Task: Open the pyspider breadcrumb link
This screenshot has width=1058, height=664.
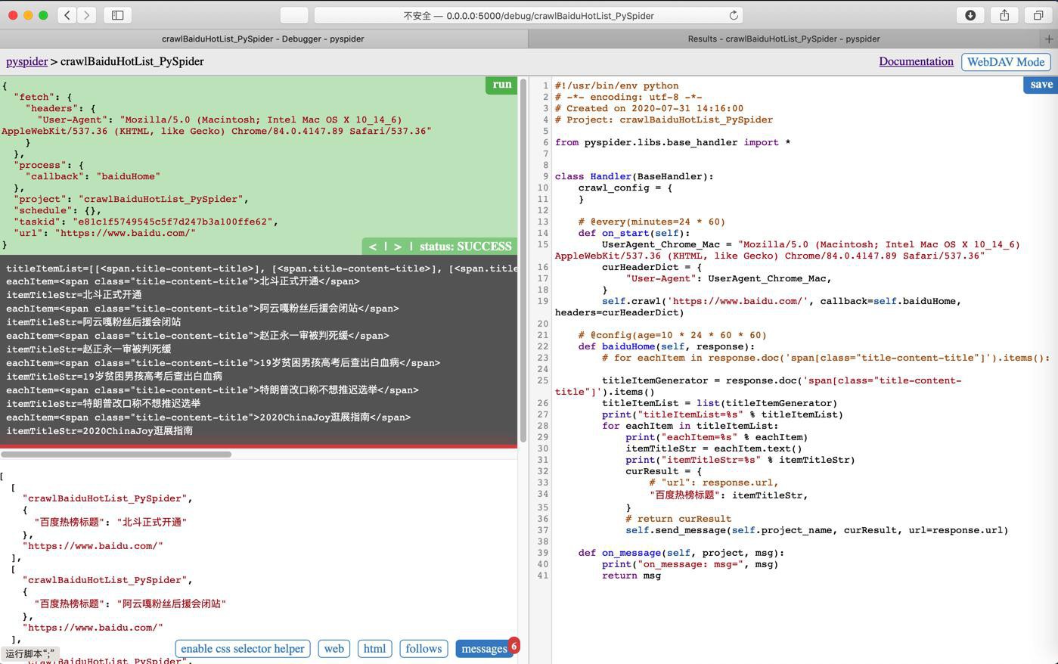Action: coord(27,61)
